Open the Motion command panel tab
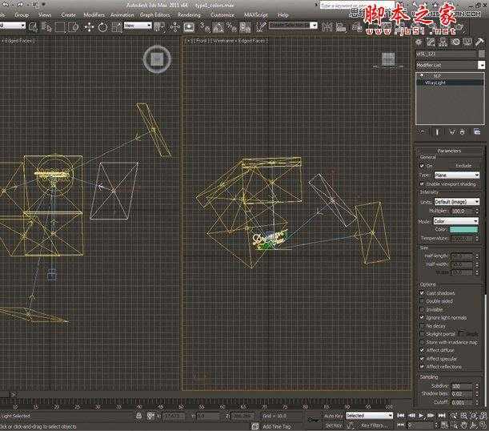 (455, 42)
